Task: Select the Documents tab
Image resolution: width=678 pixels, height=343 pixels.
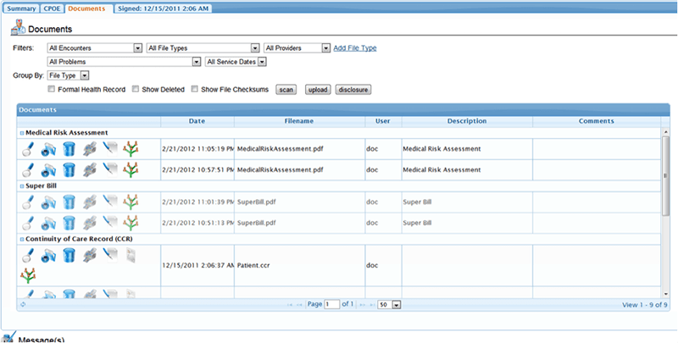Action: coord(87,8)
